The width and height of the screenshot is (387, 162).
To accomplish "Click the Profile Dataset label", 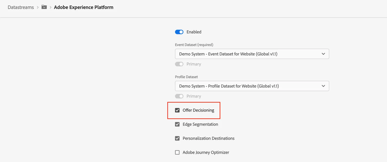I will 186,77.
